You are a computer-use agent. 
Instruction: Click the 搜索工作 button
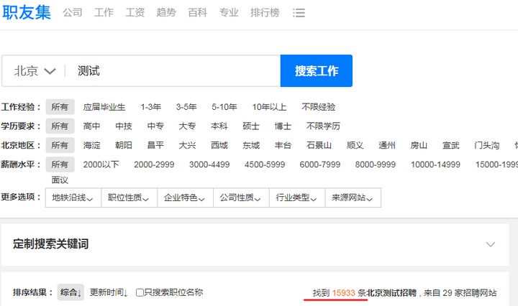coord(317,71)
